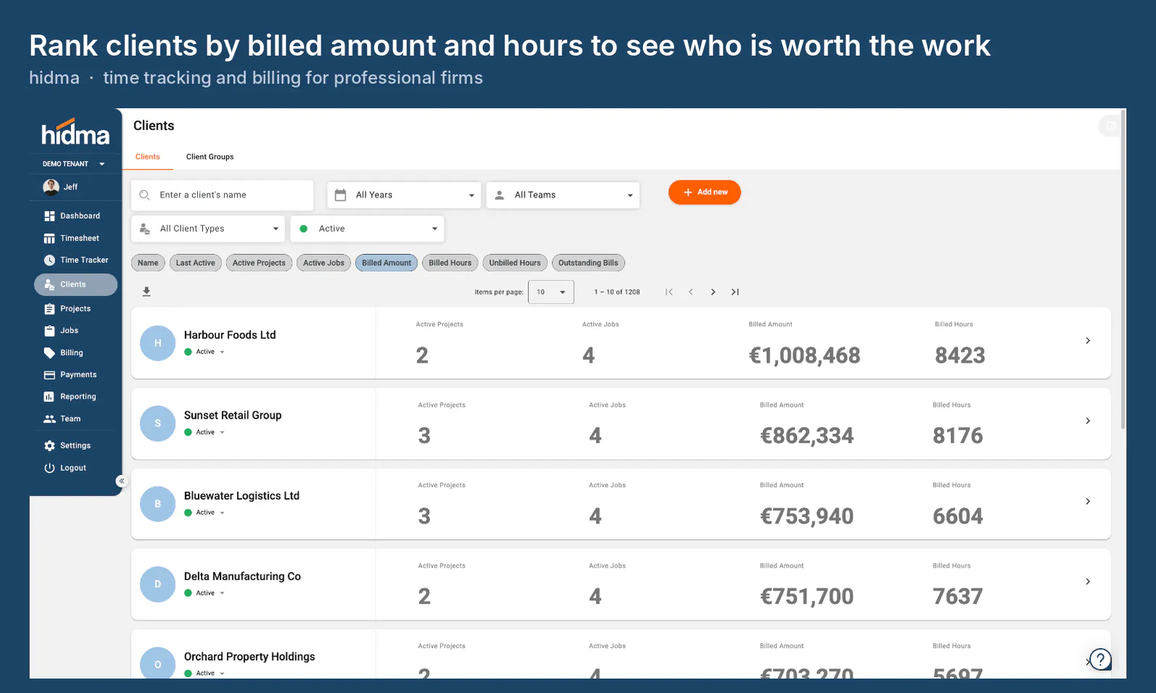Sort by Billed Hours chip

click(450, 263)
